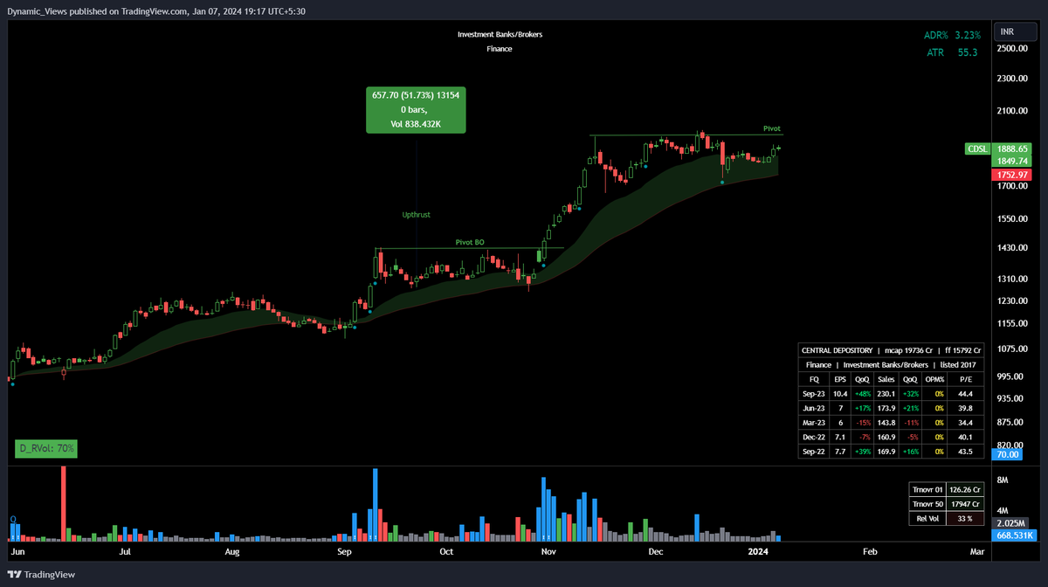Click the Trnovr 50 label cell

point(926,505)
